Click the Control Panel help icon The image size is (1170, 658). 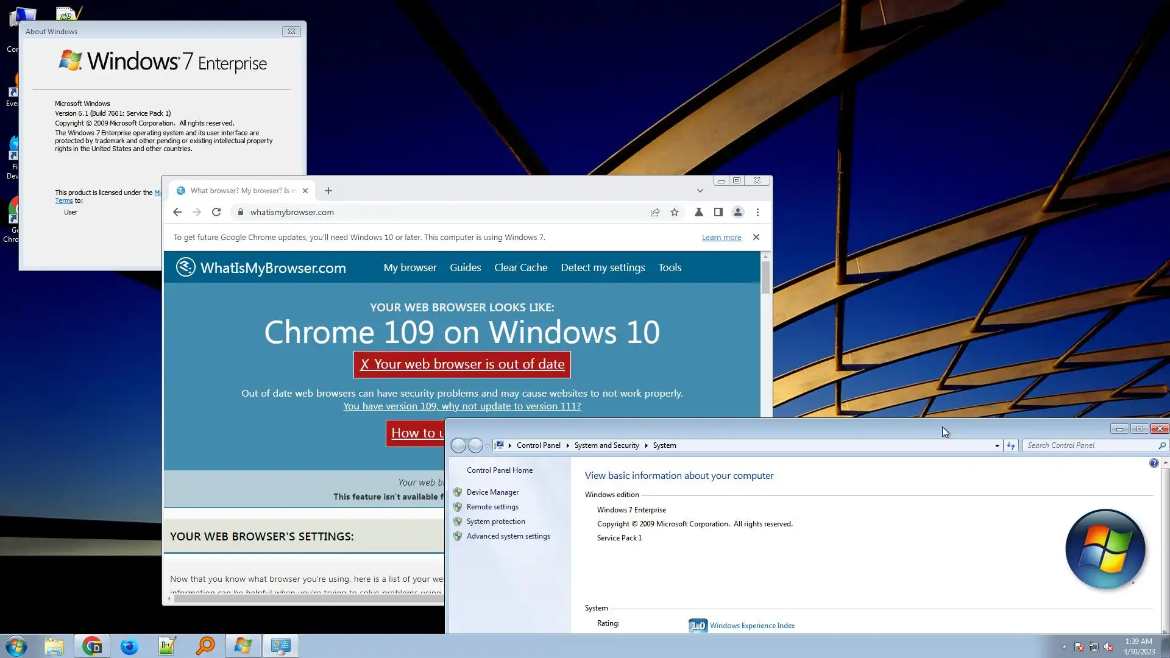[x=1153, y=463]
